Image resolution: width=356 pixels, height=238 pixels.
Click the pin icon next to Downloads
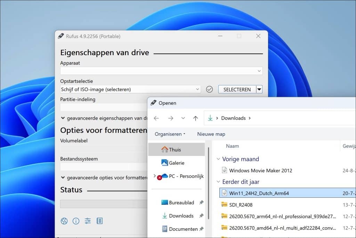tap(201, 215)
